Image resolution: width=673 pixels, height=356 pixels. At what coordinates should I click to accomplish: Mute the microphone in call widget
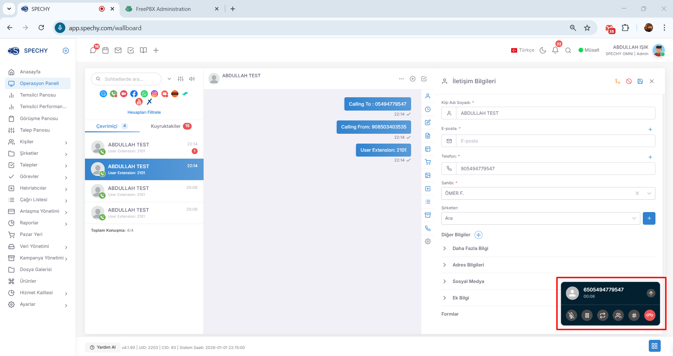coord(572,315)
